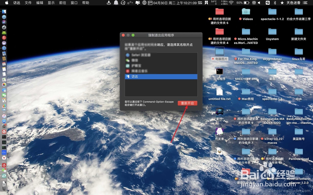Open Siri from the Dock
Screen dimensions: 313x195
point(4,22)
